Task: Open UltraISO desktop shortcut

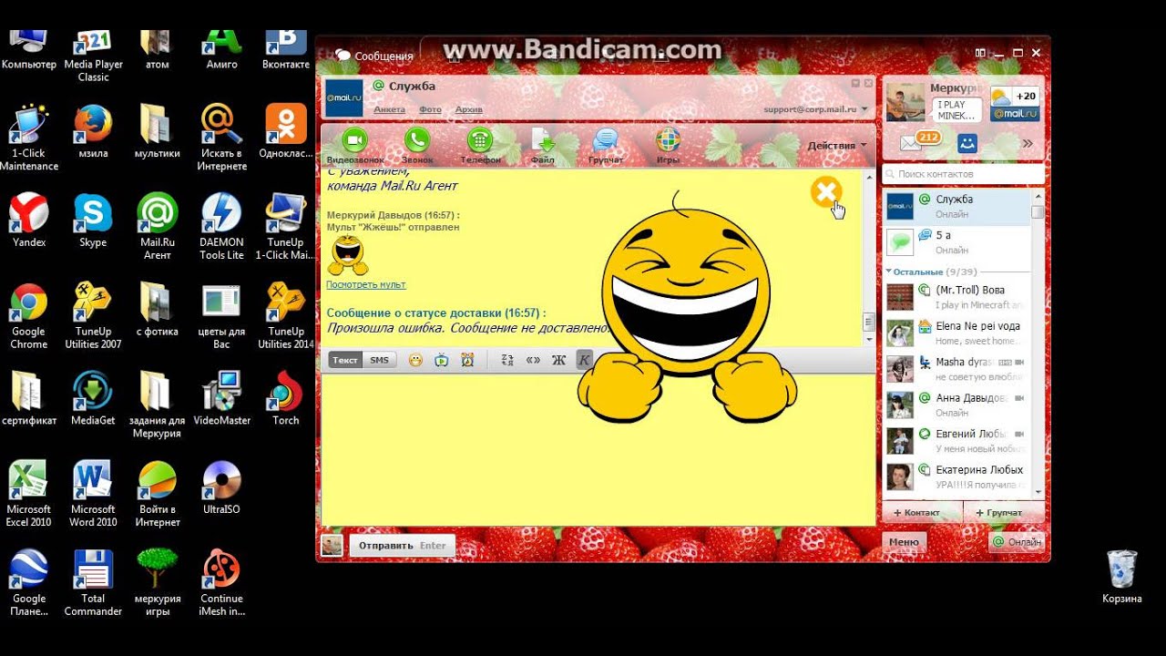Action: (221, 489)
